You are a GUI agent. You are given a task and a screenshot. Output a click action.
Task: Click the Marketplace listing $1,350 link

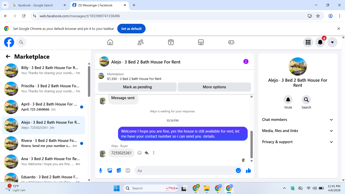(x=134, y=79)
